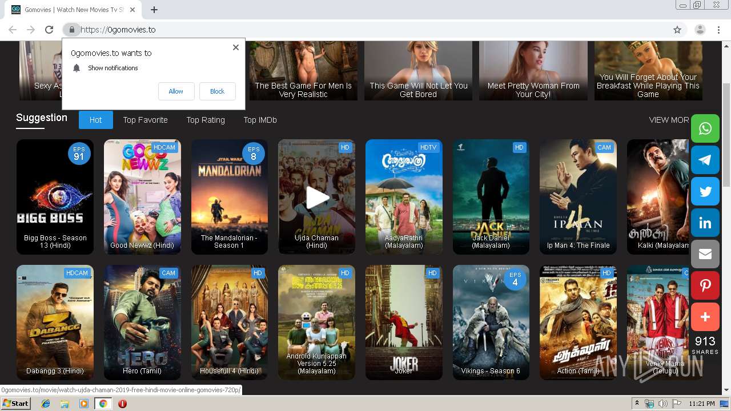Go back to previous page
The height and width of the screenshot is (411, 731).
click(13, 30)
